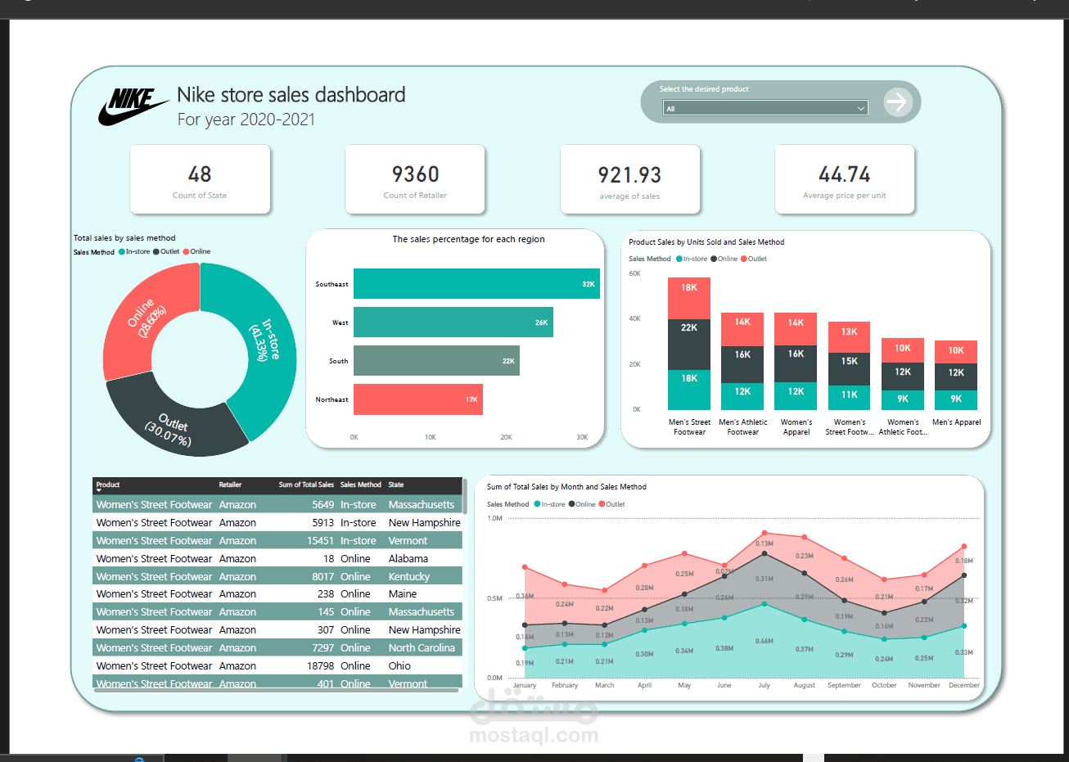The width and height of the screenshot is (1069, 762).
Task: Select the Northeast 17K bar
Action: click(418, 399)
